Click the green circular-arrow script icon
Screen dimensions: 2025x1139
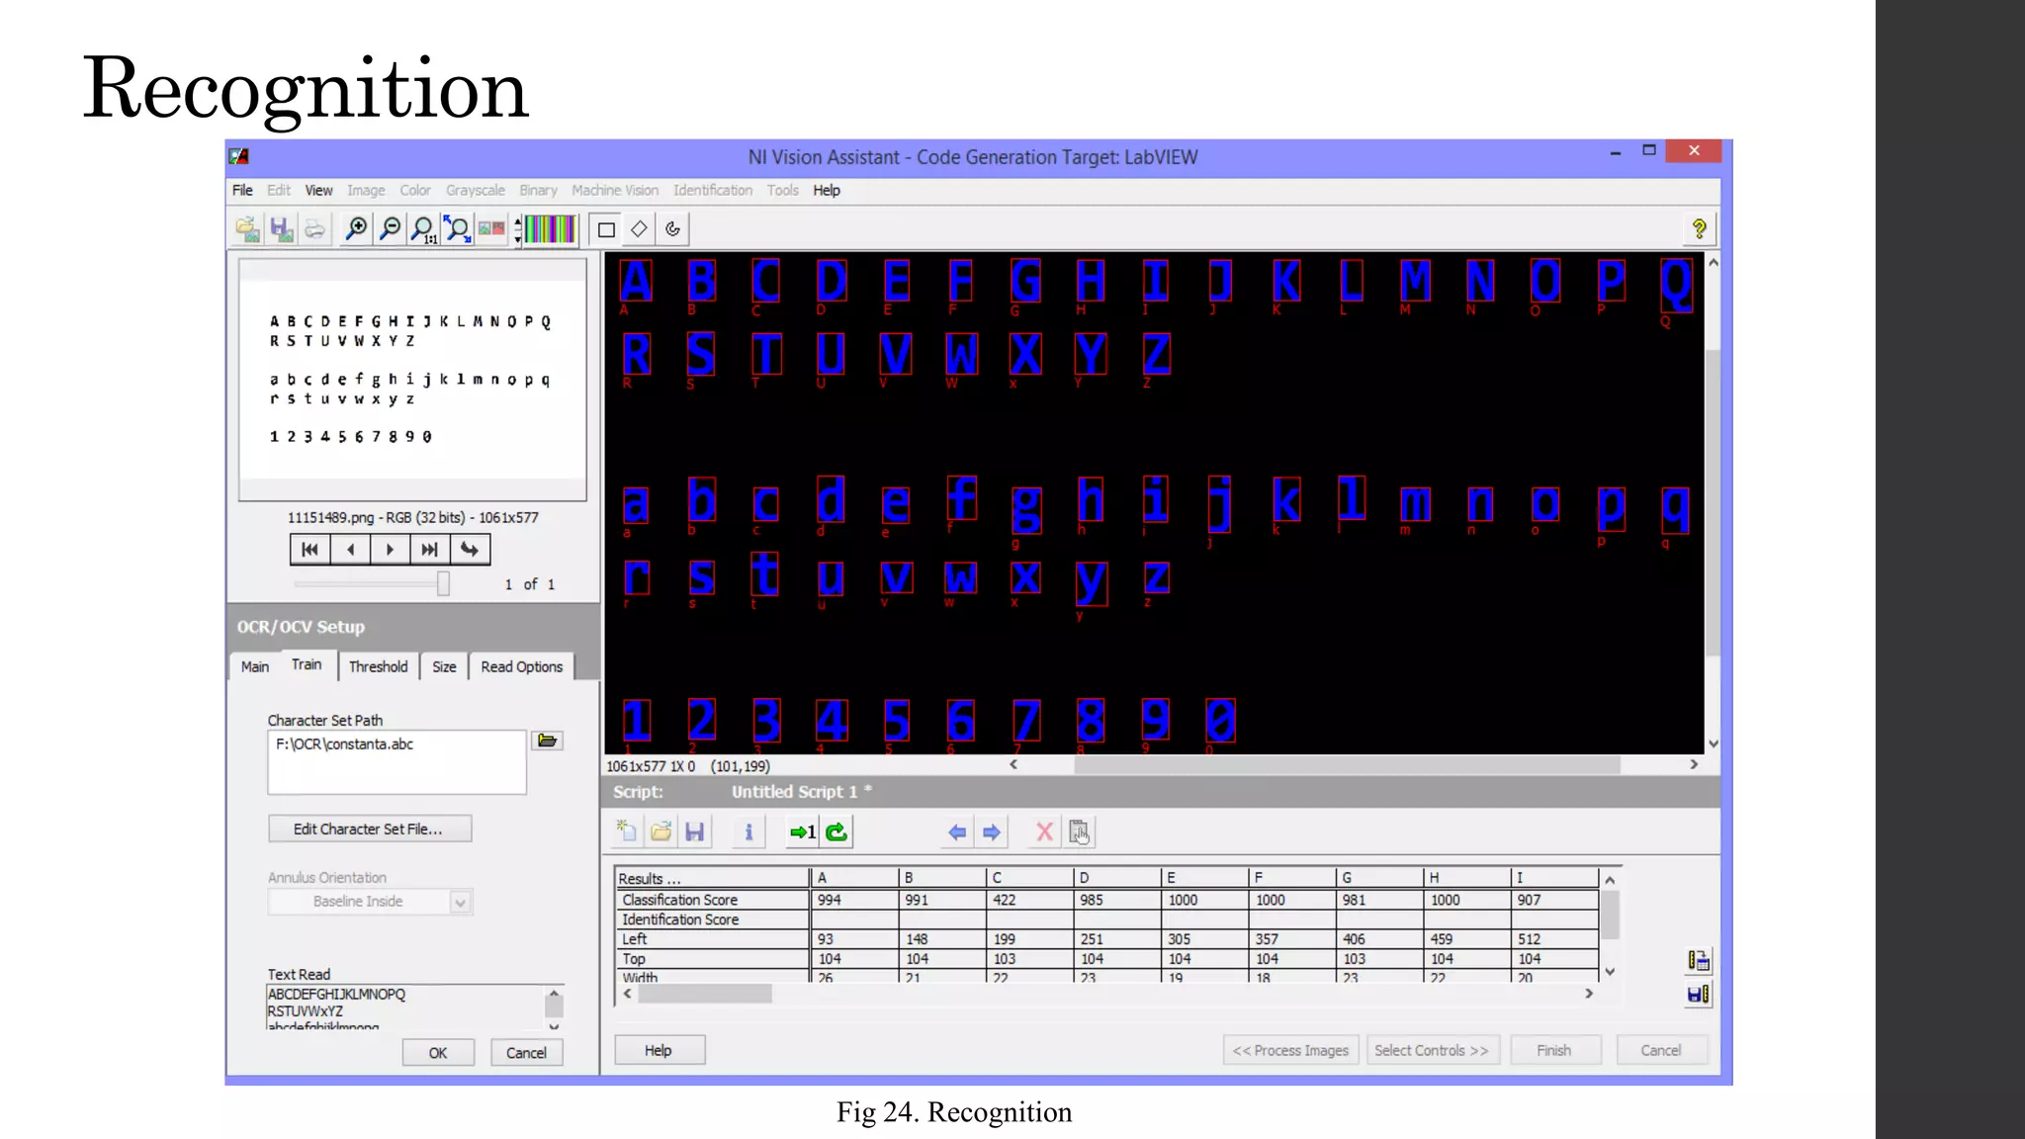point(836,832)
